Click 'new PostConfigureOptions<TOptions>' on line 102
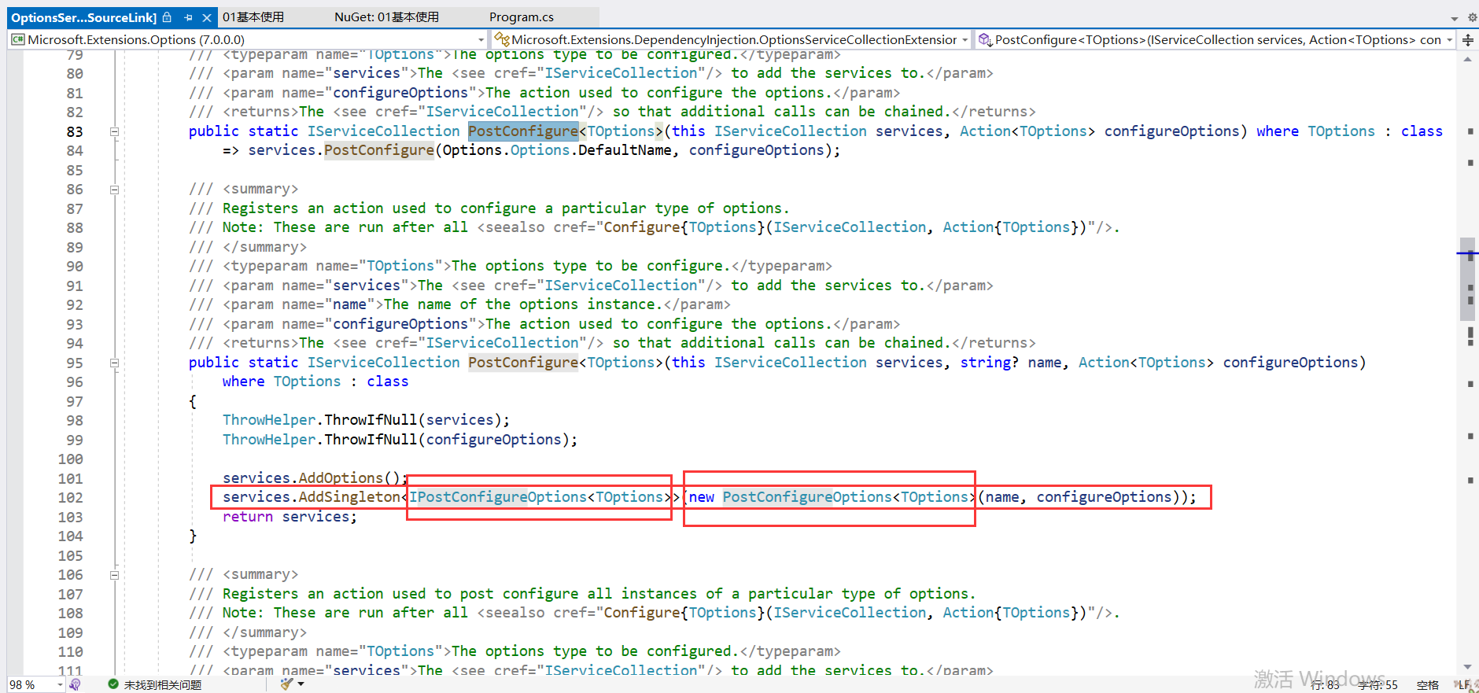1479x693 pixels. click(x=832, y=497)
